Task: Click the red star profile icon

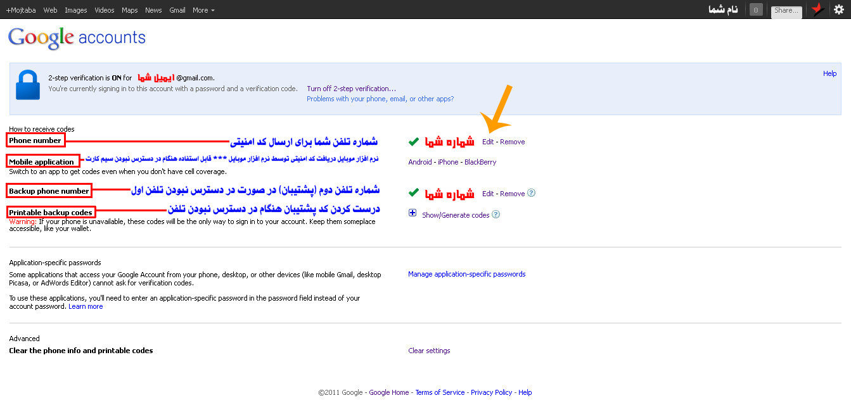Action: pos(817,9)
